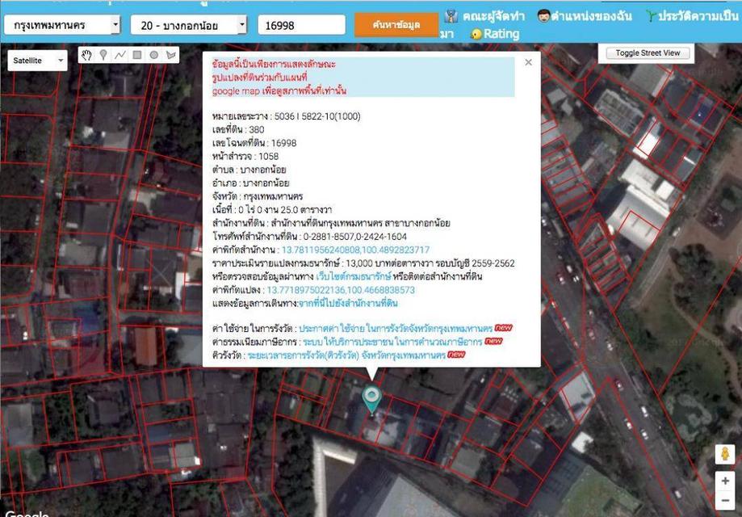Viewport: 742px width, 517px height.
Task: Click the ประวัติความเป็นมา sprout icon
Action: (x=651, y=16)
